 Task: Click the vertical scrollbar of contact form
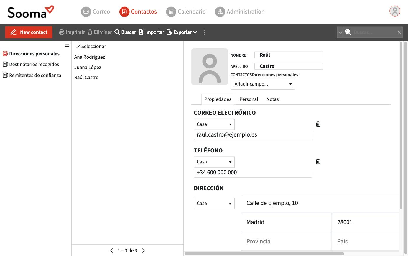click(x=401, y=125)
